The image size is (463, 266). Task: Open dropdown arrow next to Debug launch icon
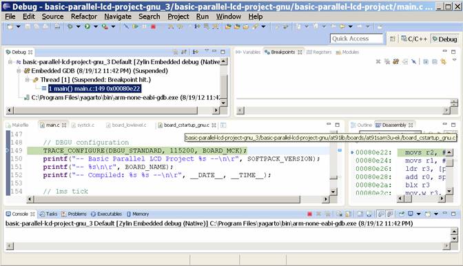tap(79, 27)
